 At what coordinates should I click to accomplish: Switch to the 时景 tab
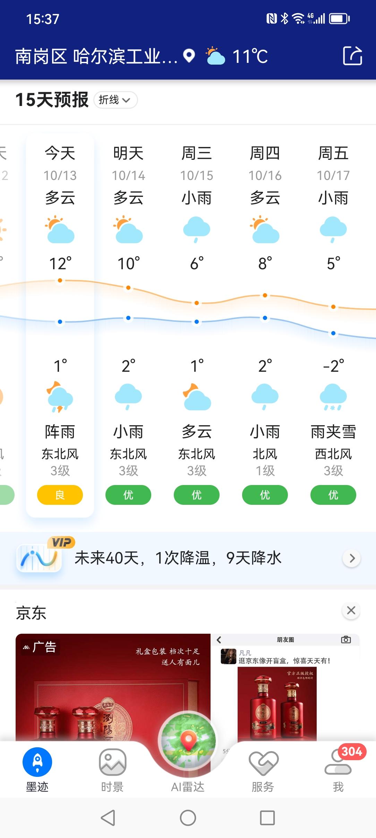click(x=112, y=768)
